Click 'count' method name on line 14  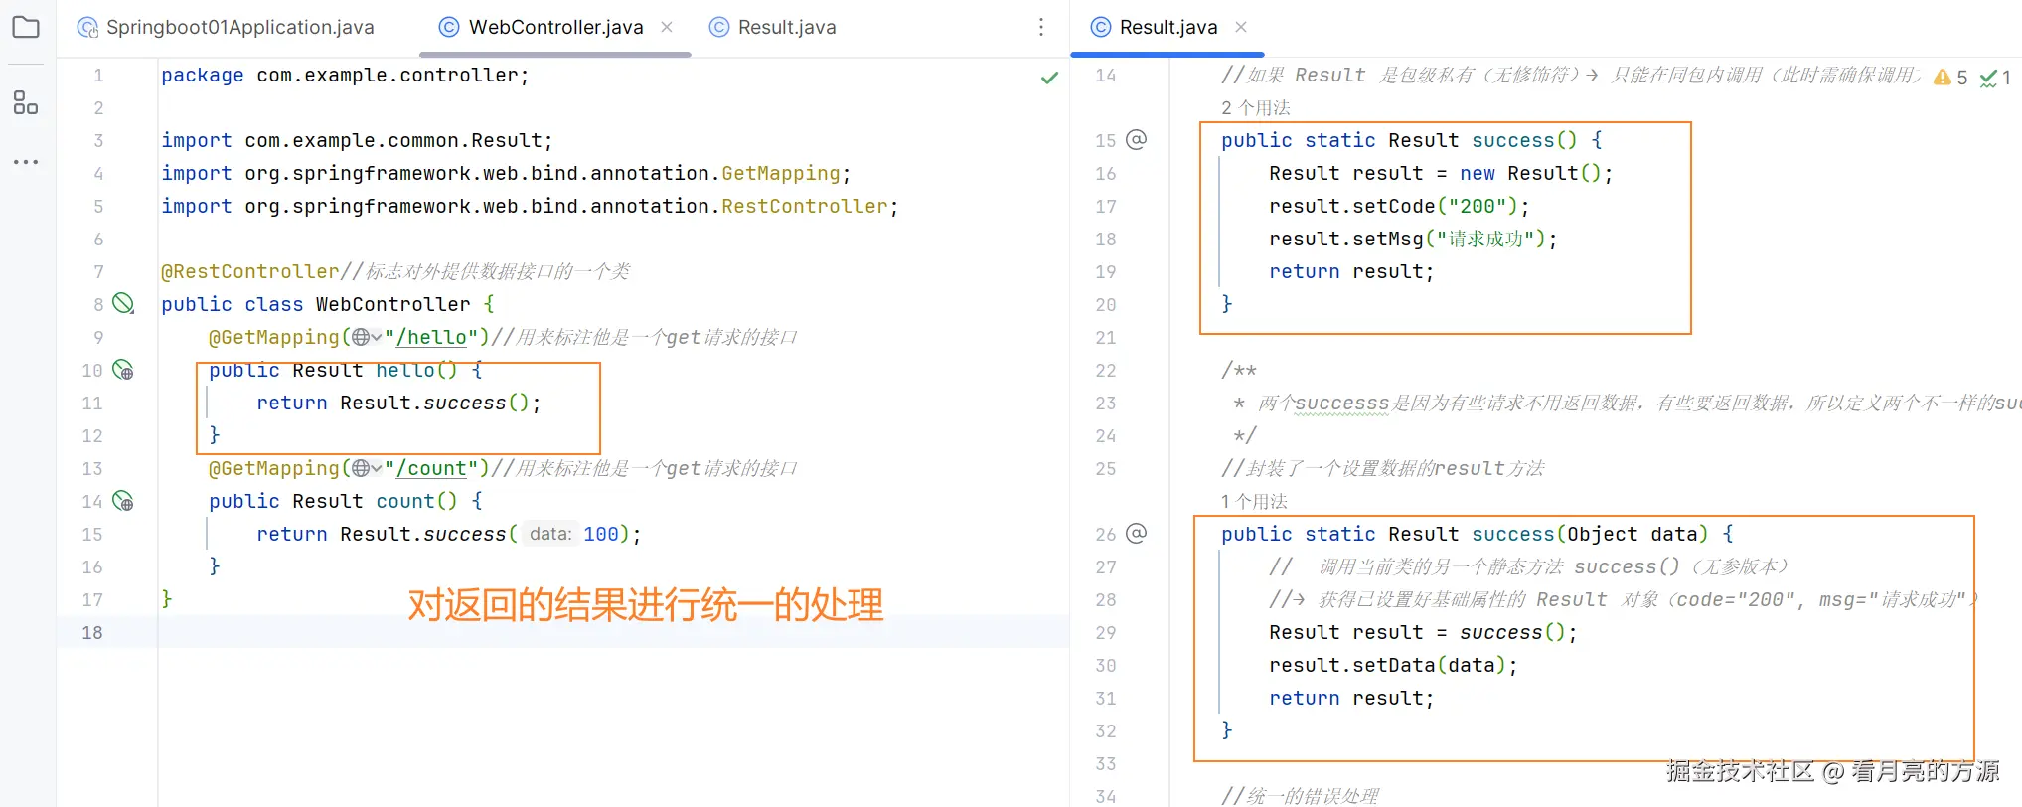pos(405,501)
